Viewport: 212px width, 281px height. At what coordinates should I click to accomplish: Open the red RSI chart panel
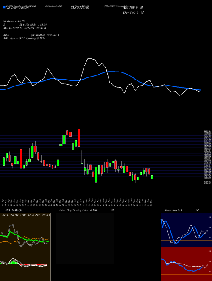[186, 264]
